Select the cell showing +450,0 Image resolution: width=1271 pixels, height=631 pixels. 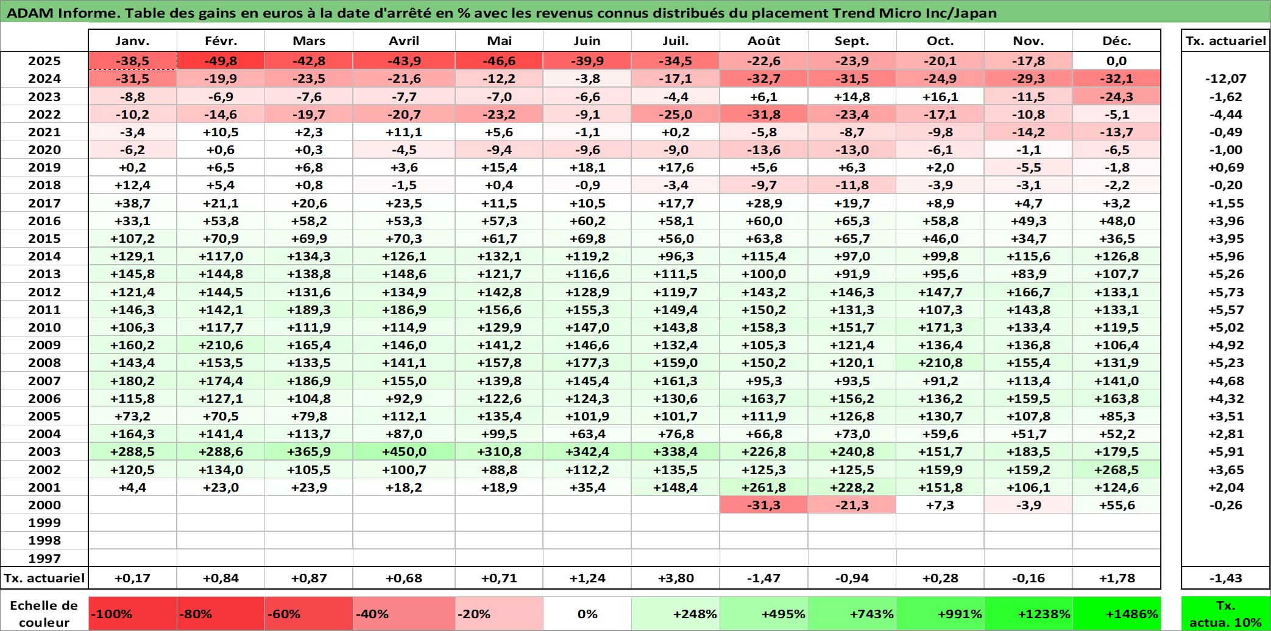coord(404,451)
